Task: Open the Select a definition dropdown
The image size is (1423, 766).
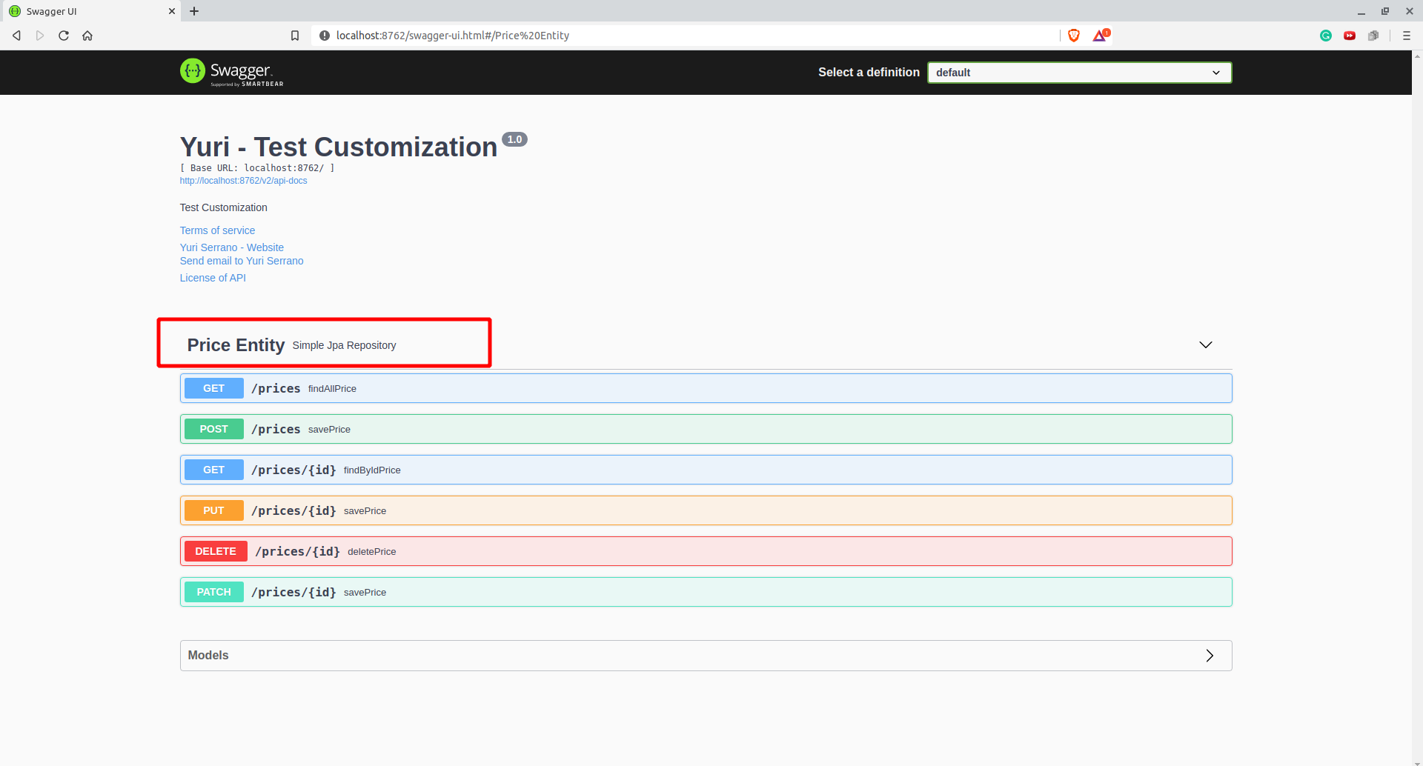Action: [1078, 72]
